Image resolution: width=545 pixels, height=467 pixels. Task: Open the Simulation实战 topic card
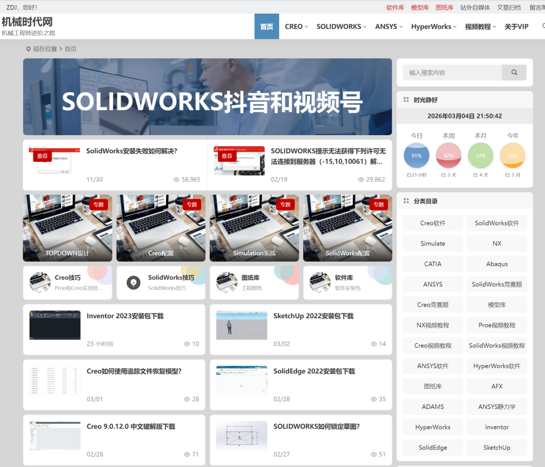coord(254,228)
